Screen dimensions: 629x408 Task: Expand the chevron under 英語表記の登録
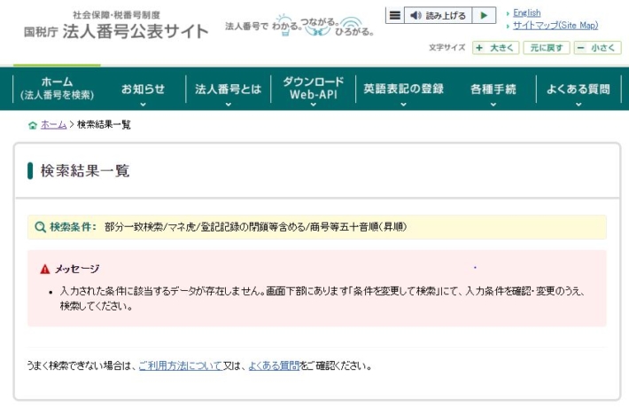404,105
